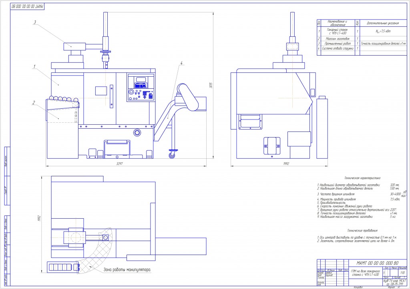Click callout number 2 on the front view
410x289 pixels.
pos(34,103)
